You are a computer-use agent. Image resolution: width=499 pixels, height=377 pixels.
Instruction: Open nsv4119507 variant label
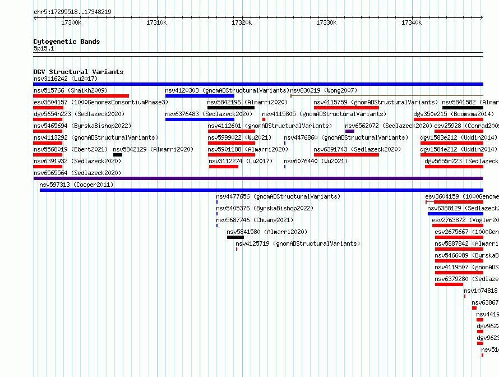[466, 267]
